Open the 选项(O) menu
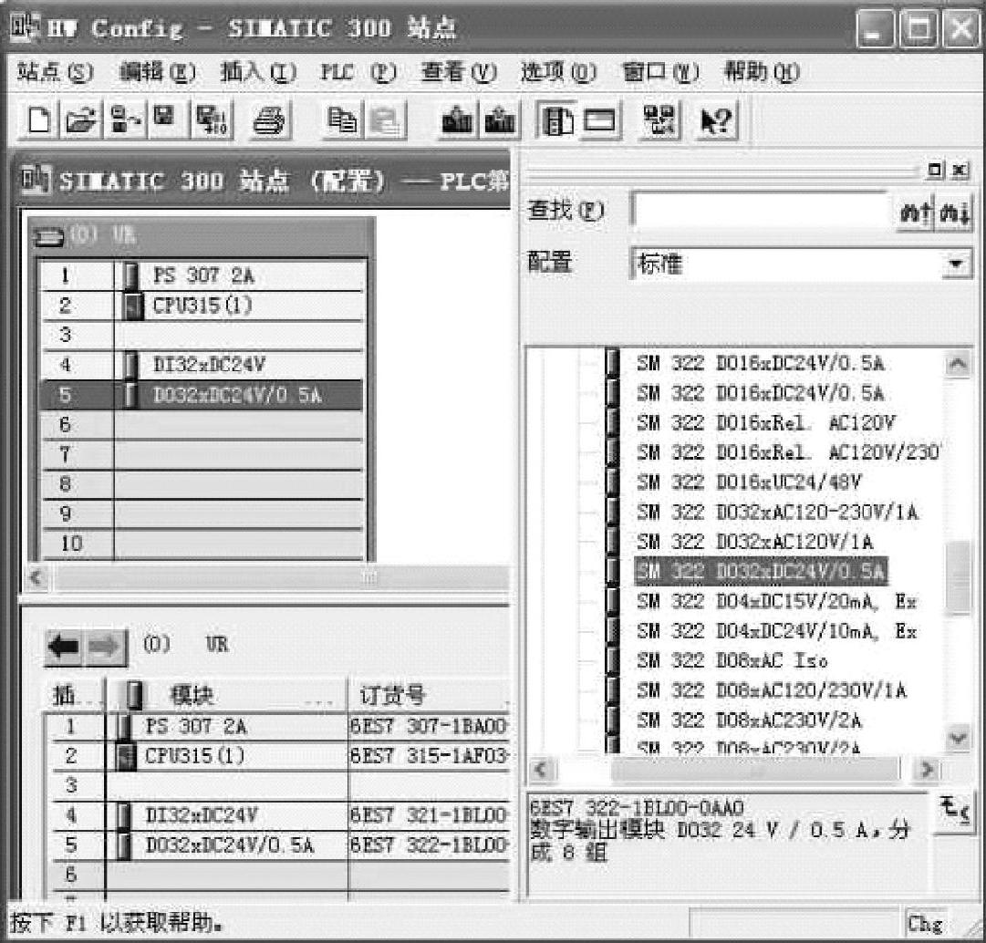 coord(558,72)
